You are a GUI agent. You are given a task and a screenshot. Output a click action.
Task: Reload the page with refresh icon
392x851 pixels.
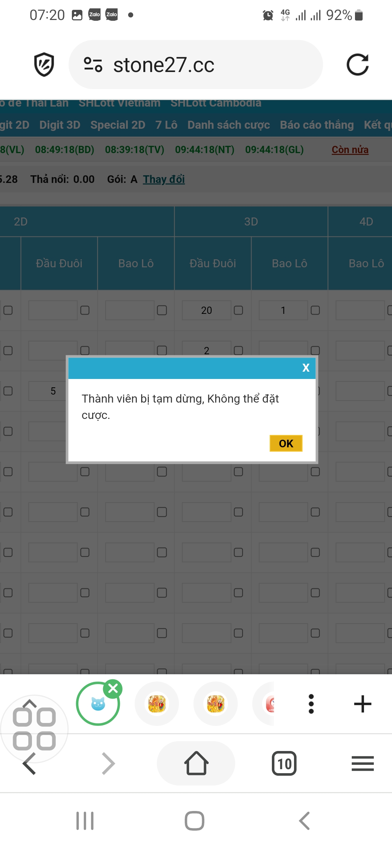click(358, 65)
